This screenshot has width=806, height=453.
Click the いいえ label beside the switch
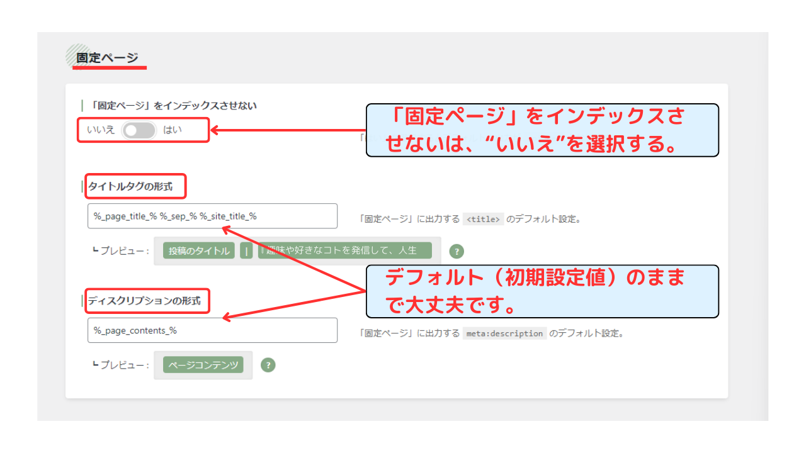(101, 130)
